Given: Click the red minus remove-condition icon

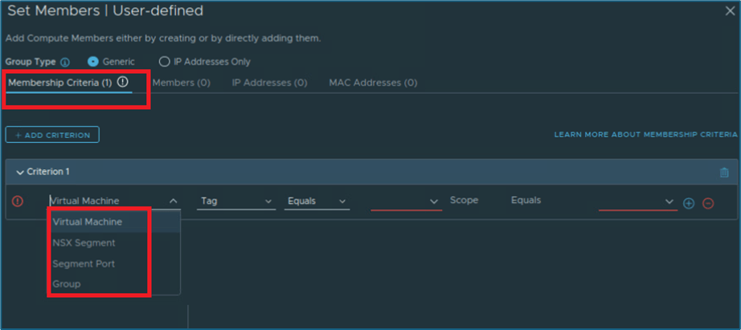Looking at the screenshot, I should coord(708,203).
